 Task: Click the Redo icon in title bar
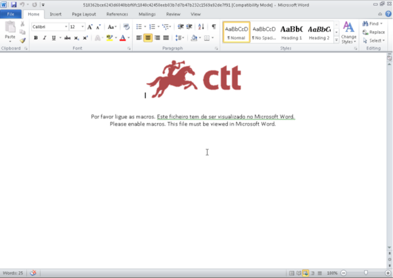pos(34,5)
